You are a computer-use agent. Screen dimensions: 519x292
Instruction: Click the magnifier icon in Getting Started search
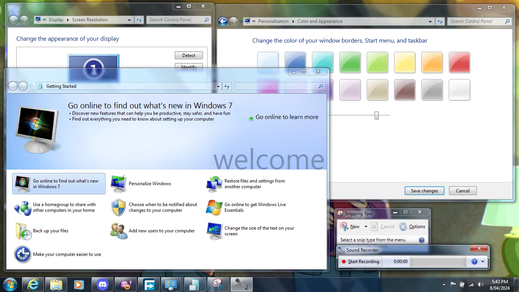click(x=321, y=86)
